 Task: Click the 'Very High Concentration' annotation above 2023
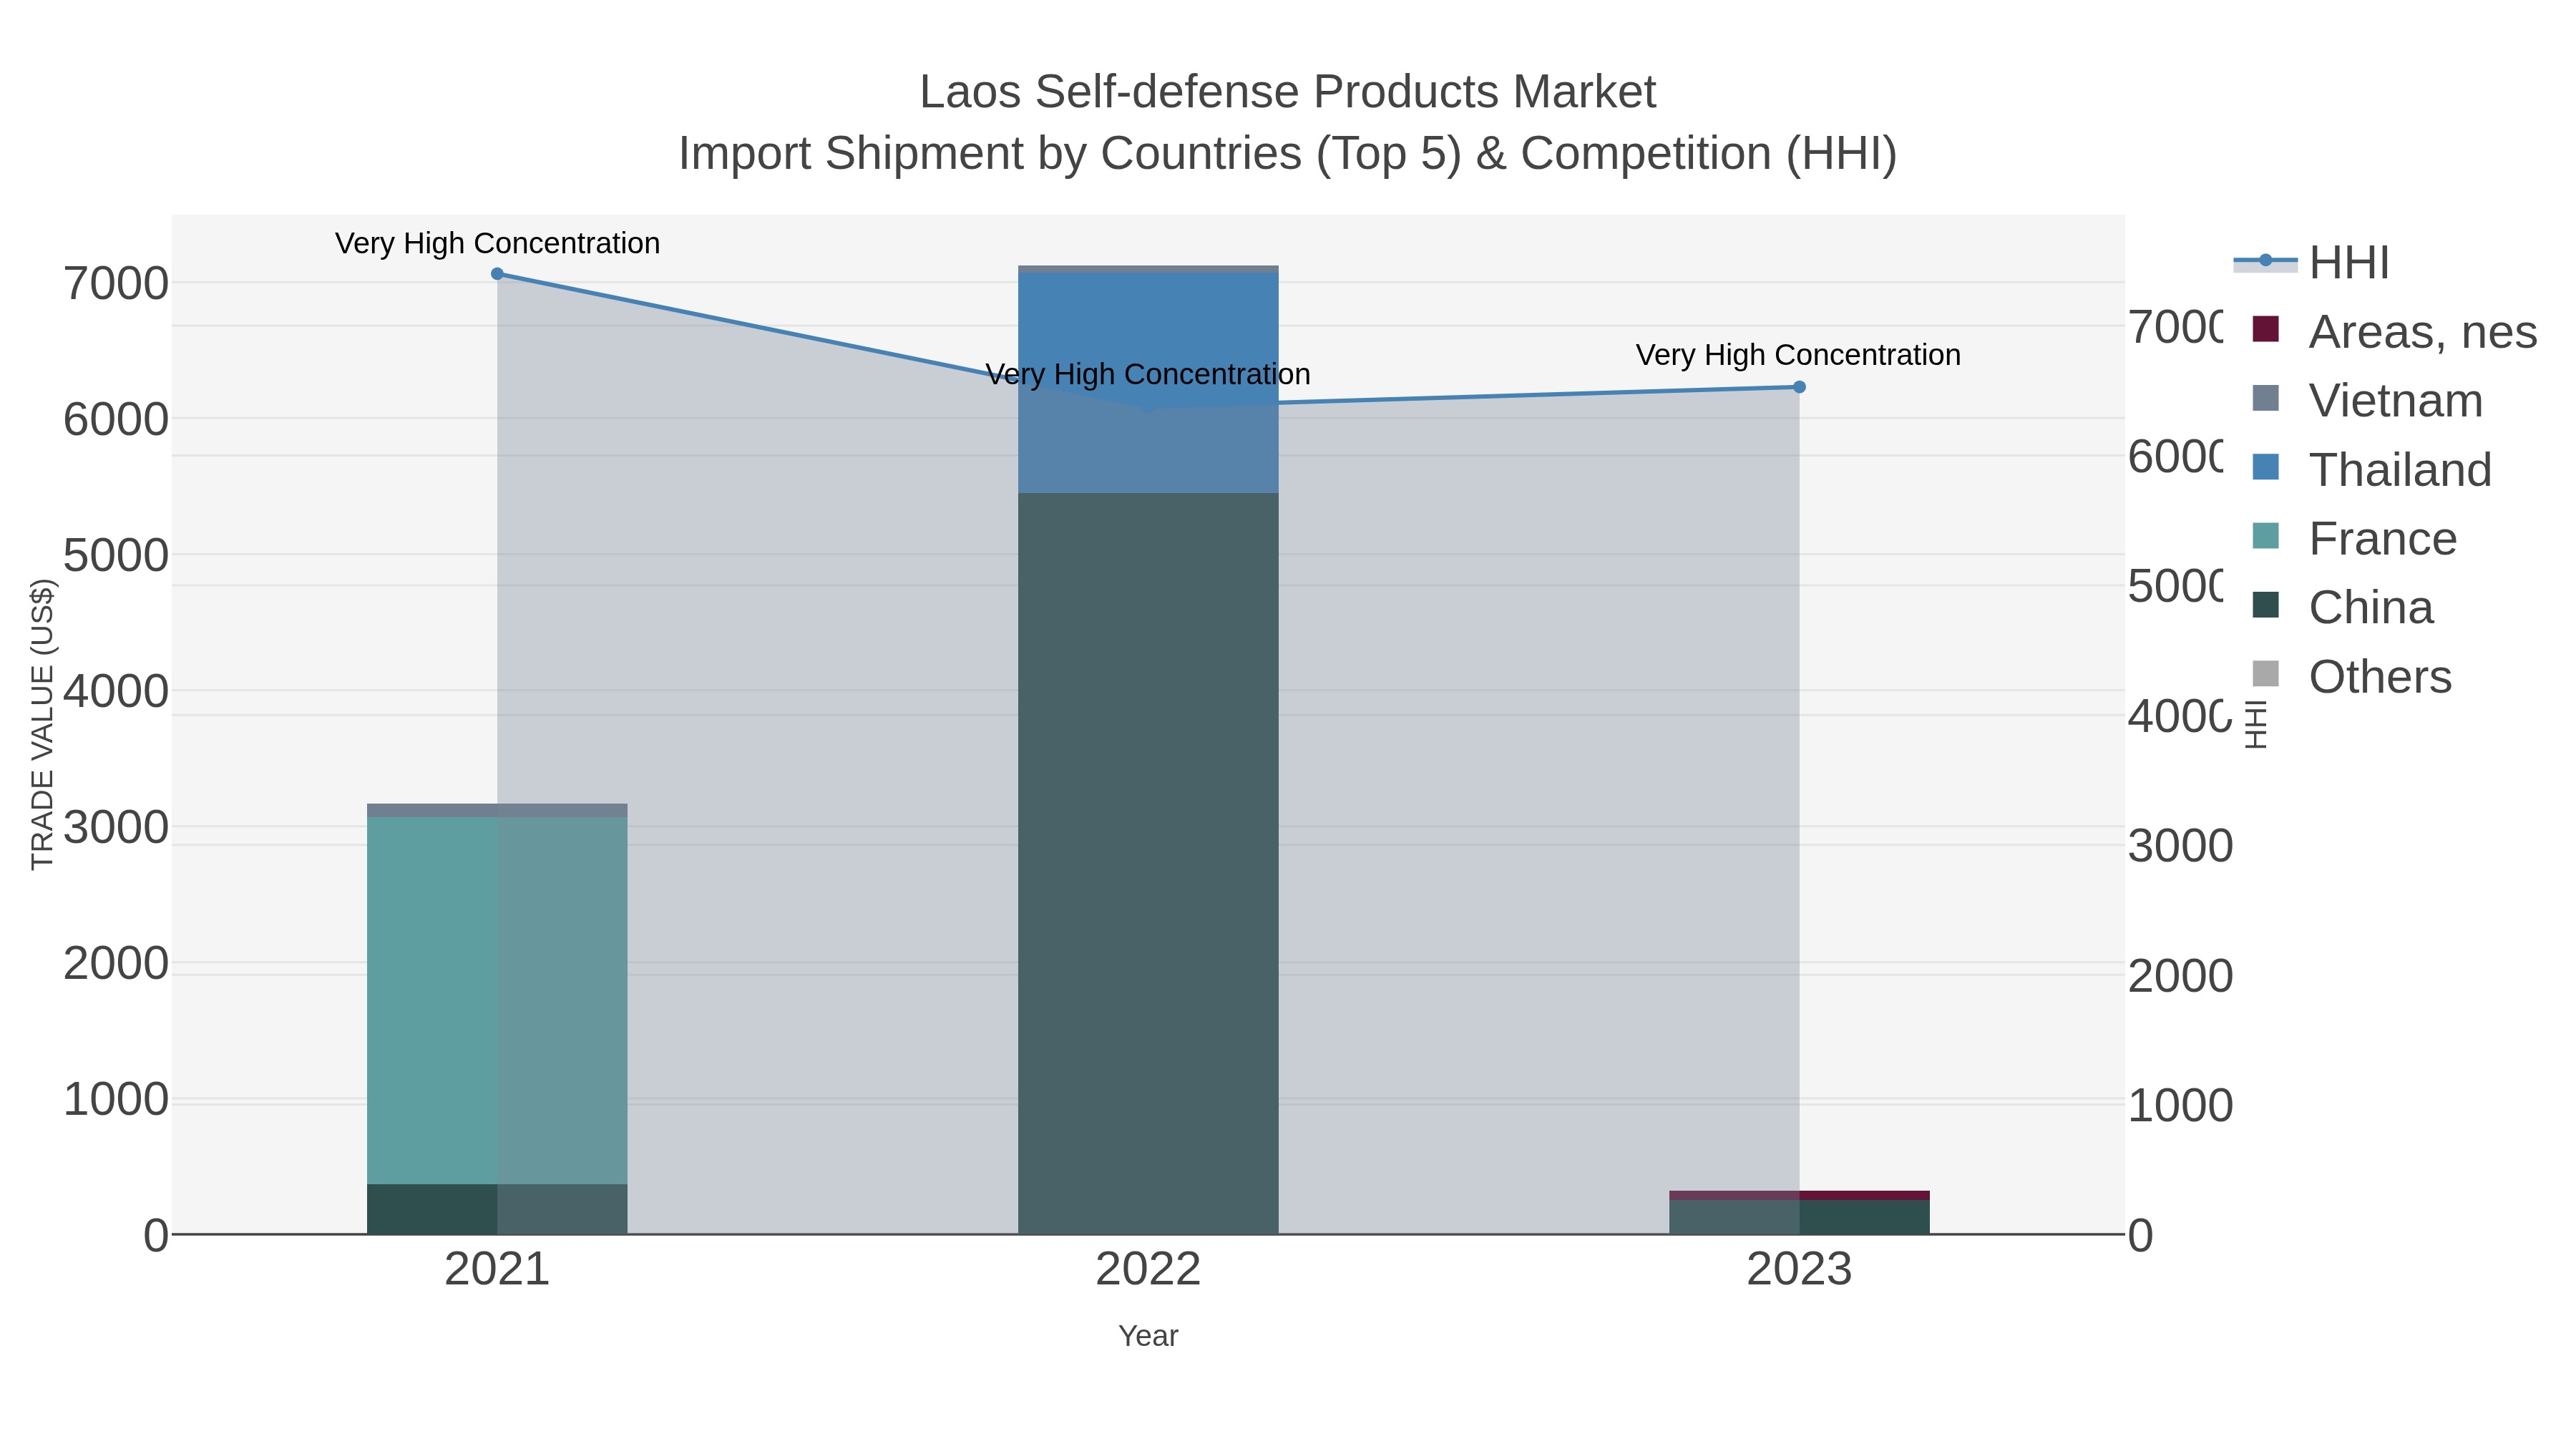point(1798,355)
